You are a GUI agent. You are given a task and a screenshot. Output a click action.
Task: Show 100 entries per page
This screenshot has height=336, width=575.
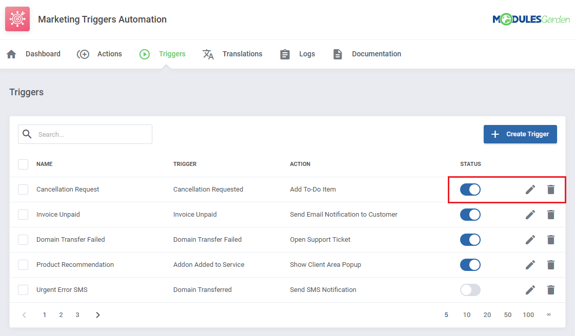click(x=528, y=315)
